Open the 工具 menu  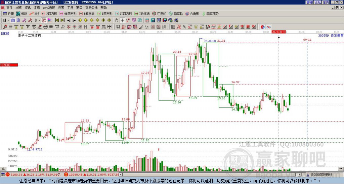(70, 8)
